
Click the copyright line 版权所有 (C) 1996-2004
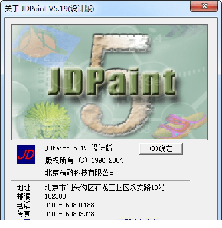pyautogui.click(x=84, y=160)
